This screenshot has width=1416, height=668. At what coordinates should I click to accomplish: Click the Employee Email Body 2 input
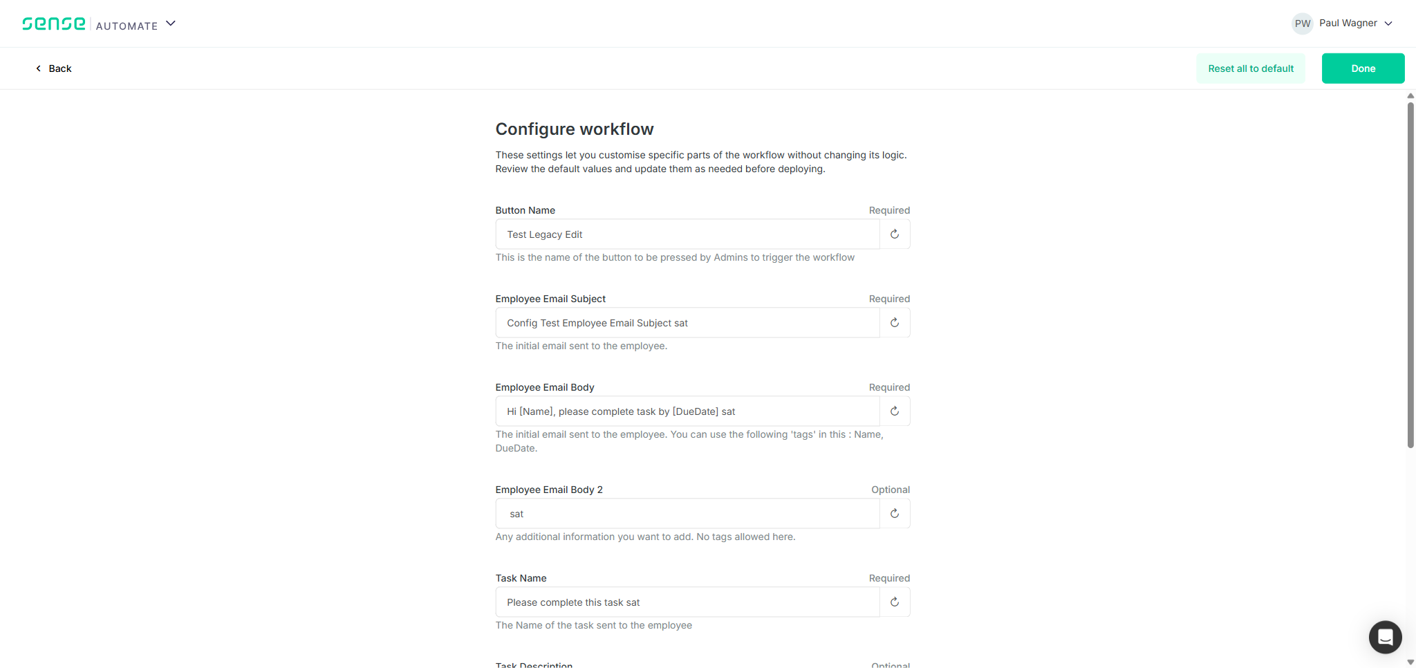pyautogui.click(x=687, y=514)
